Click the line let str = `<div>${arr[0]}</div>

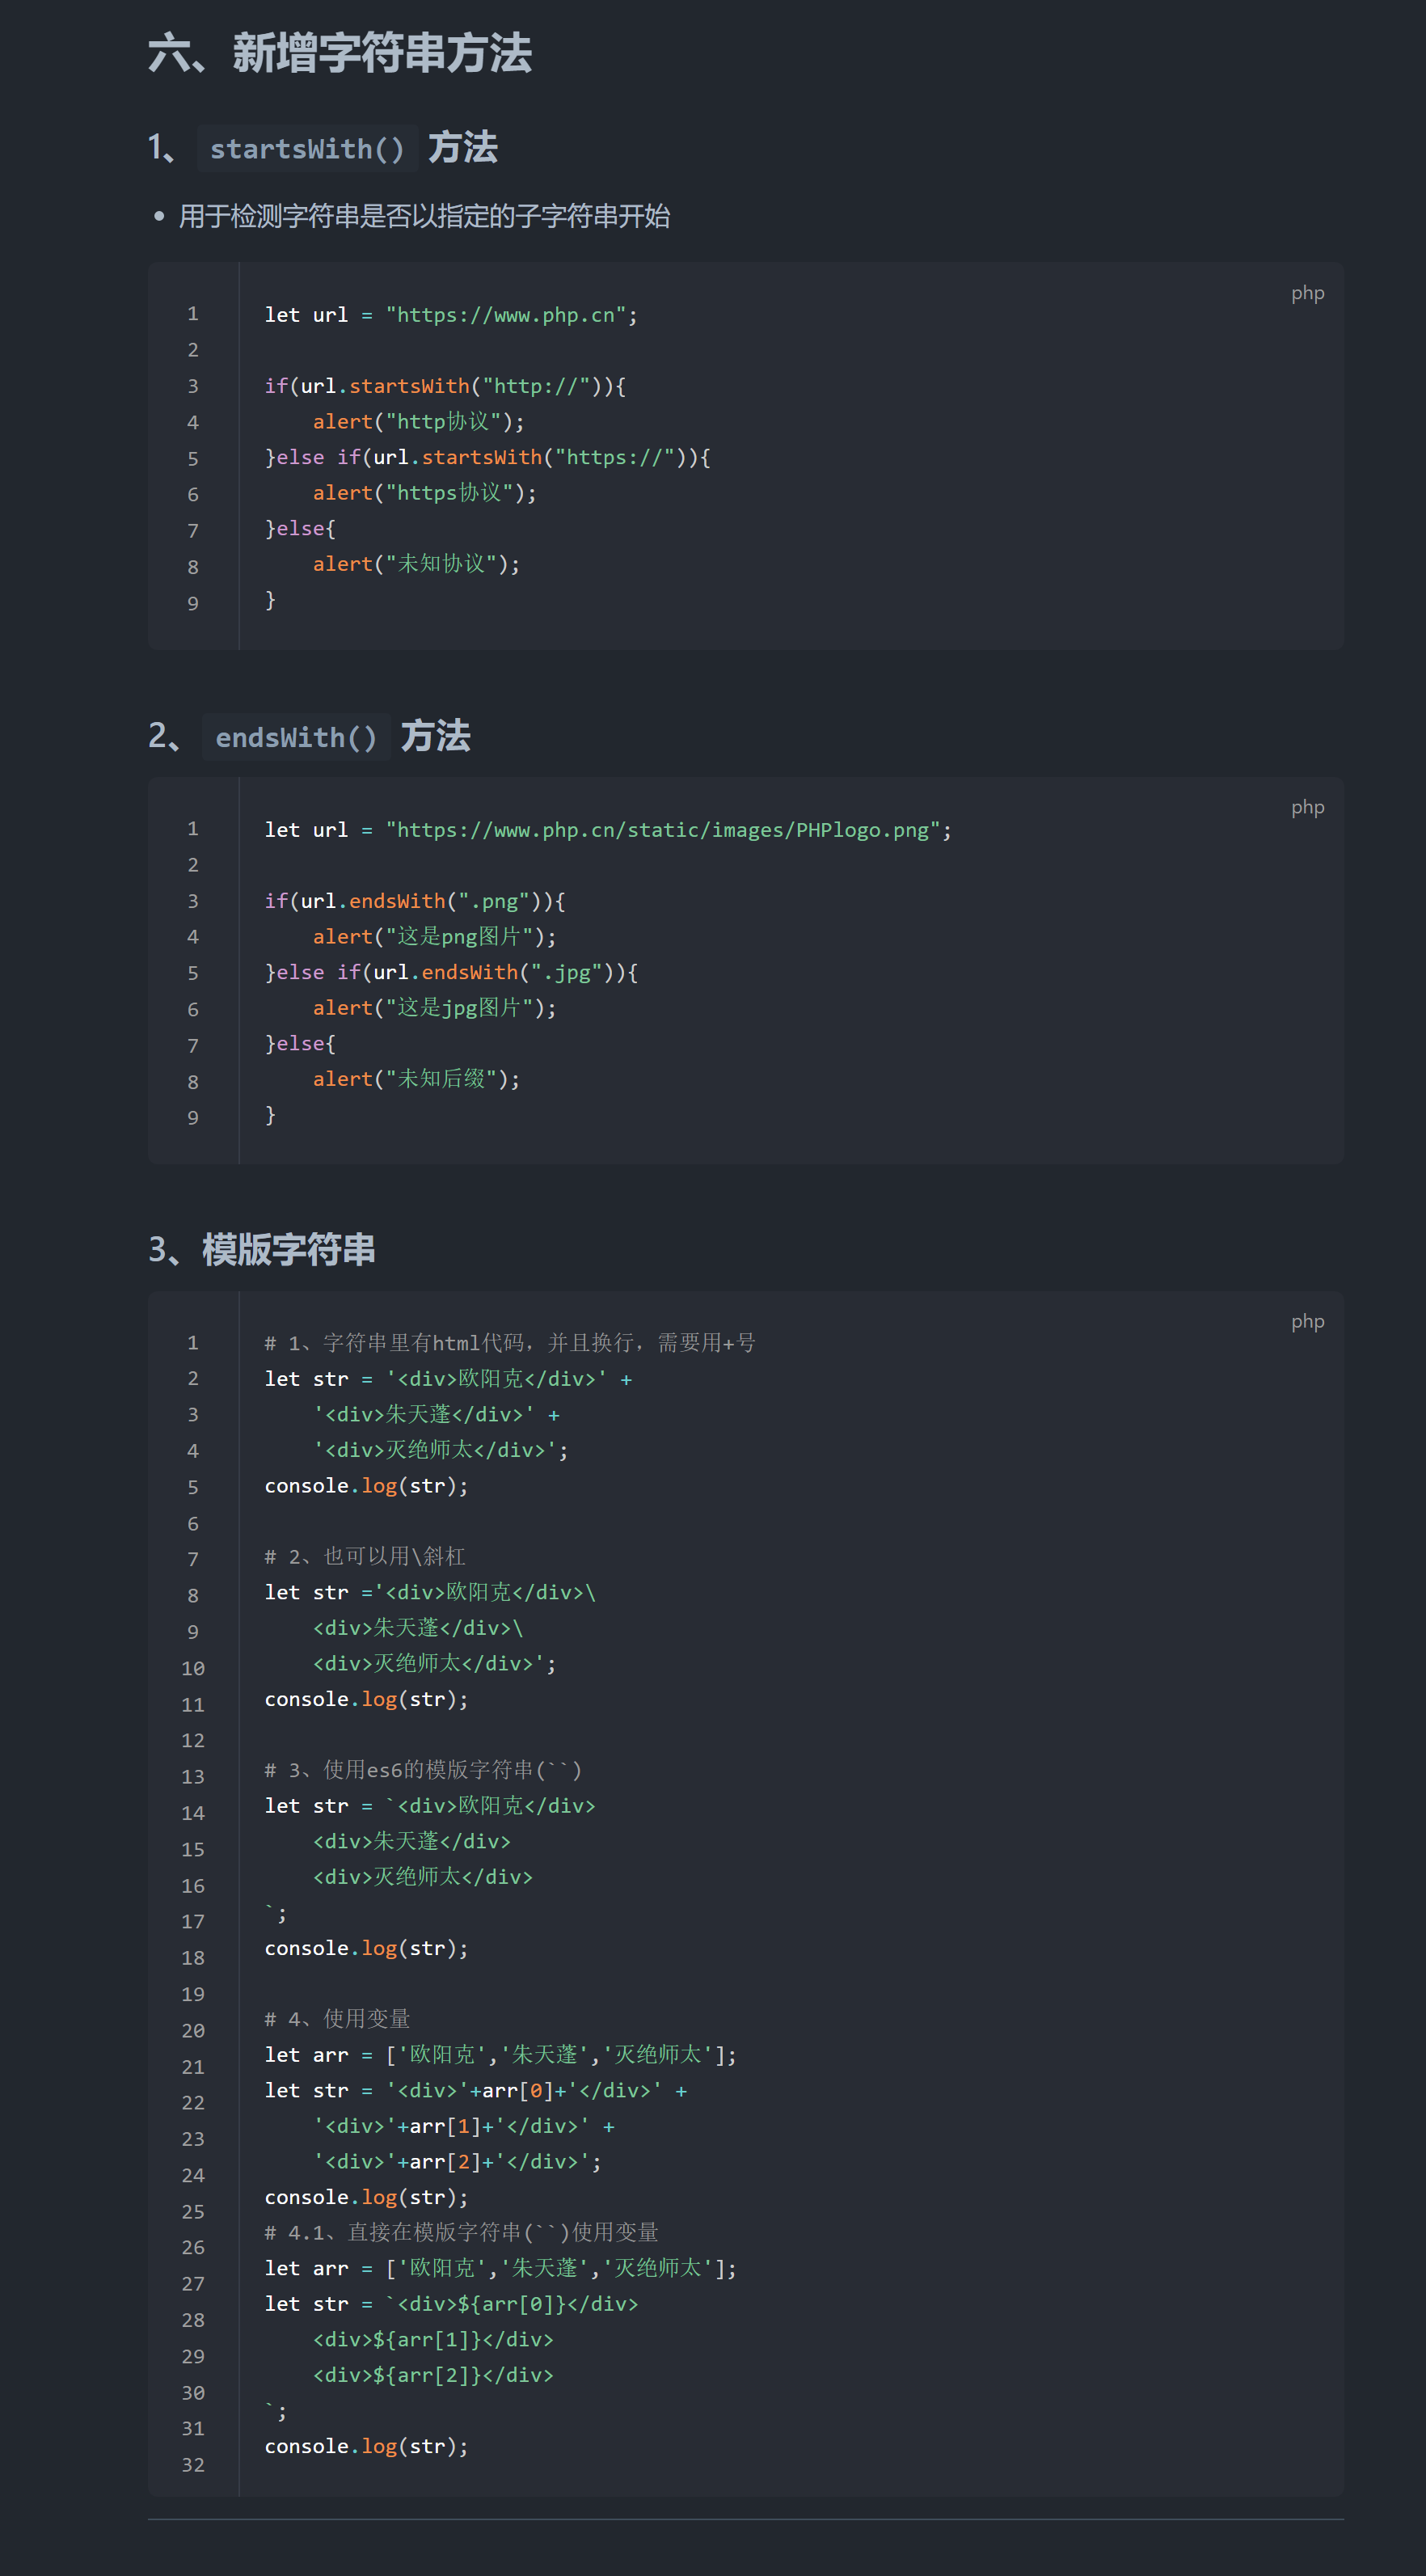451,2304
